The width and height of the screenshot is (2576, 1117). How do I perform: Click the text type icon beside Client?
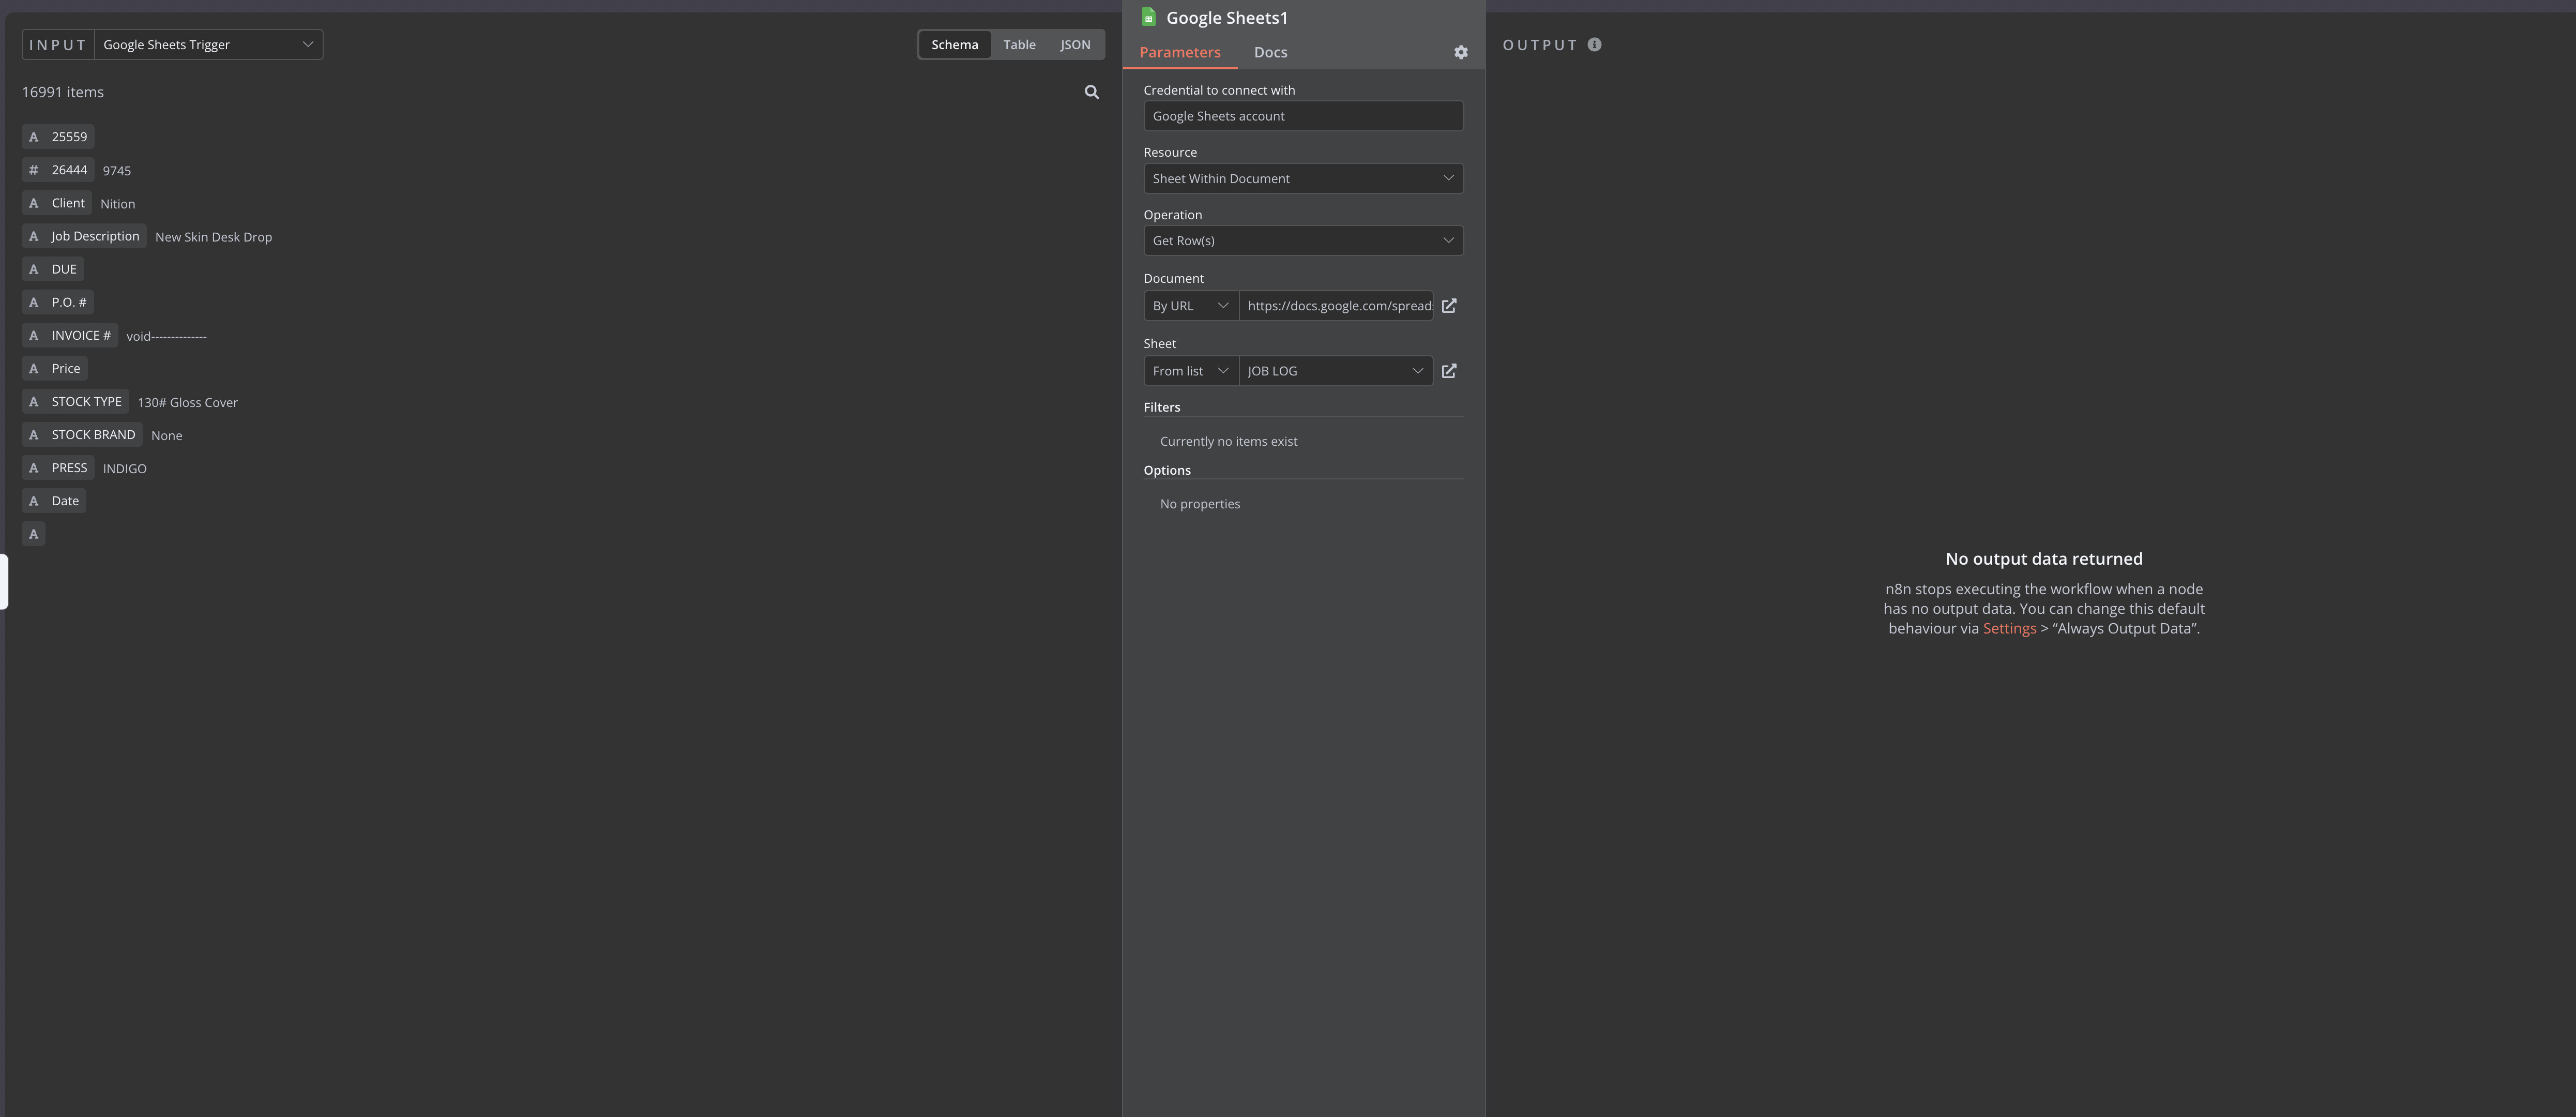33,203
